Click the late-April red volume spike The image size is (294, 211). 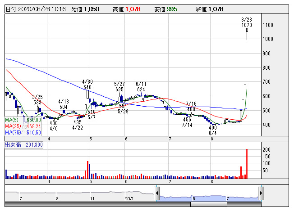pos(87,169)
